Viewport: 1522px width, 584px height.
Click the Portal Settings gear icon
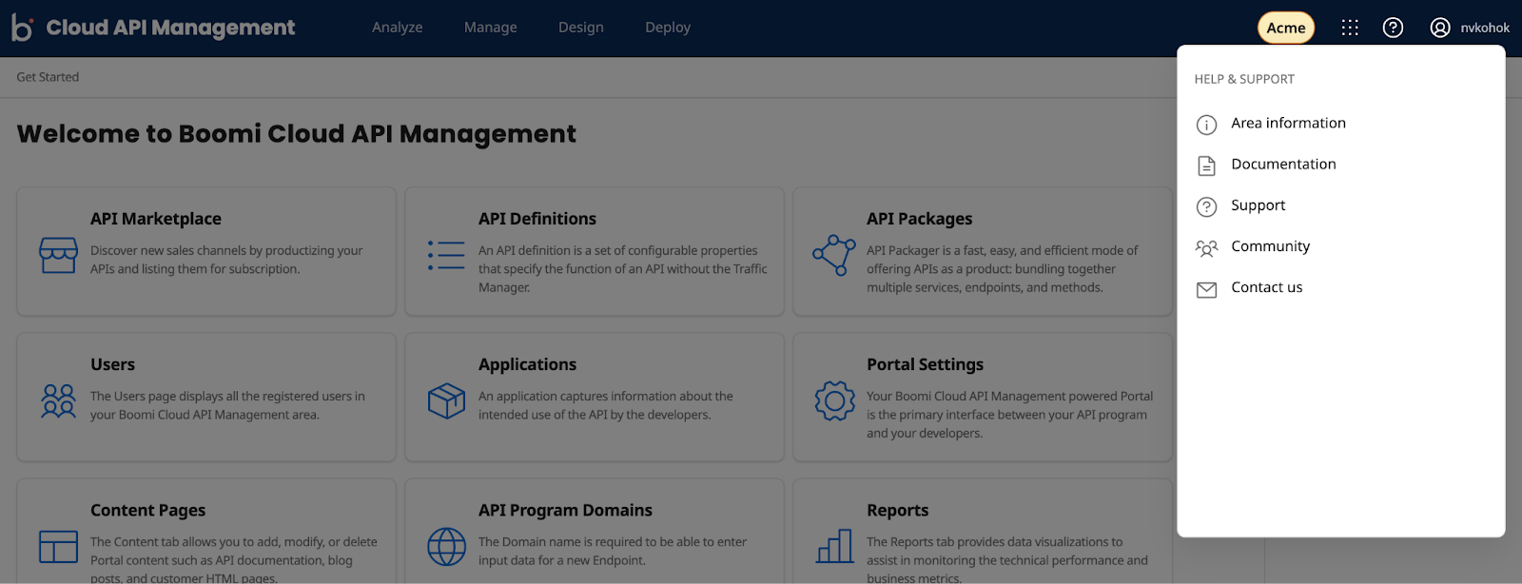(x=834, y=400)
